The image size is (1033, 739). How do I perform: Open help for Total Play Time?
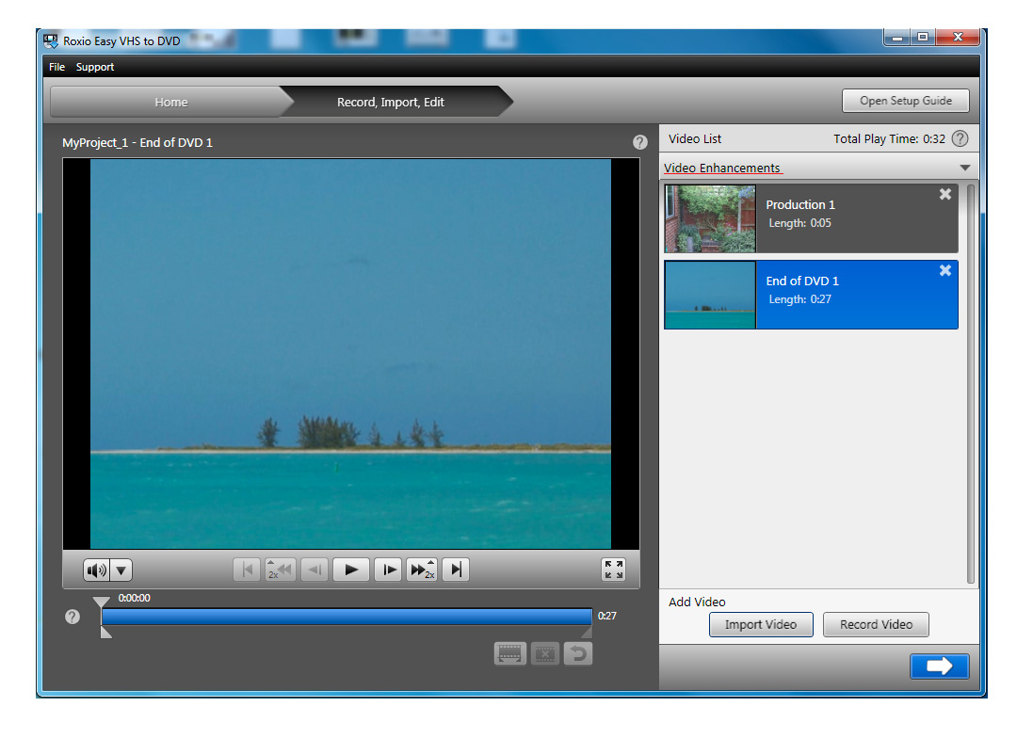click(960, 138)
